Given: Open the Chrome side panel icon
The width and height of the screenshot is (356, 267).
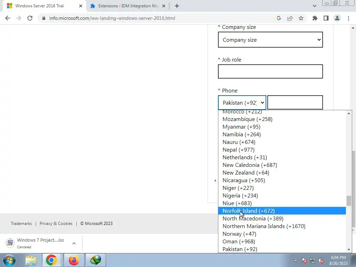Looking at the screenshot, I should (x=326, y=18).
